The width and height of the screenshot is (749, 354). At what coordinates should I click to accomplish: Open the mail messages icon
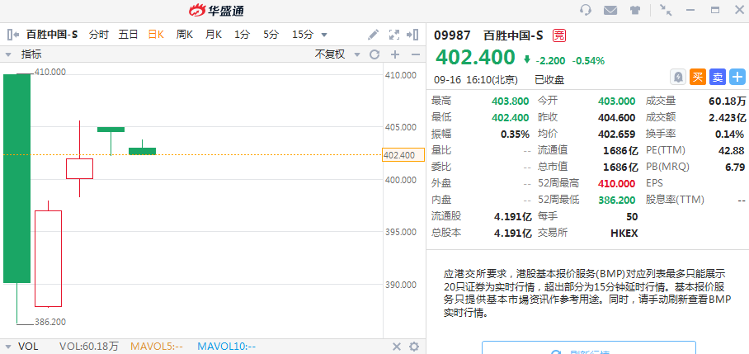[610, 10]
